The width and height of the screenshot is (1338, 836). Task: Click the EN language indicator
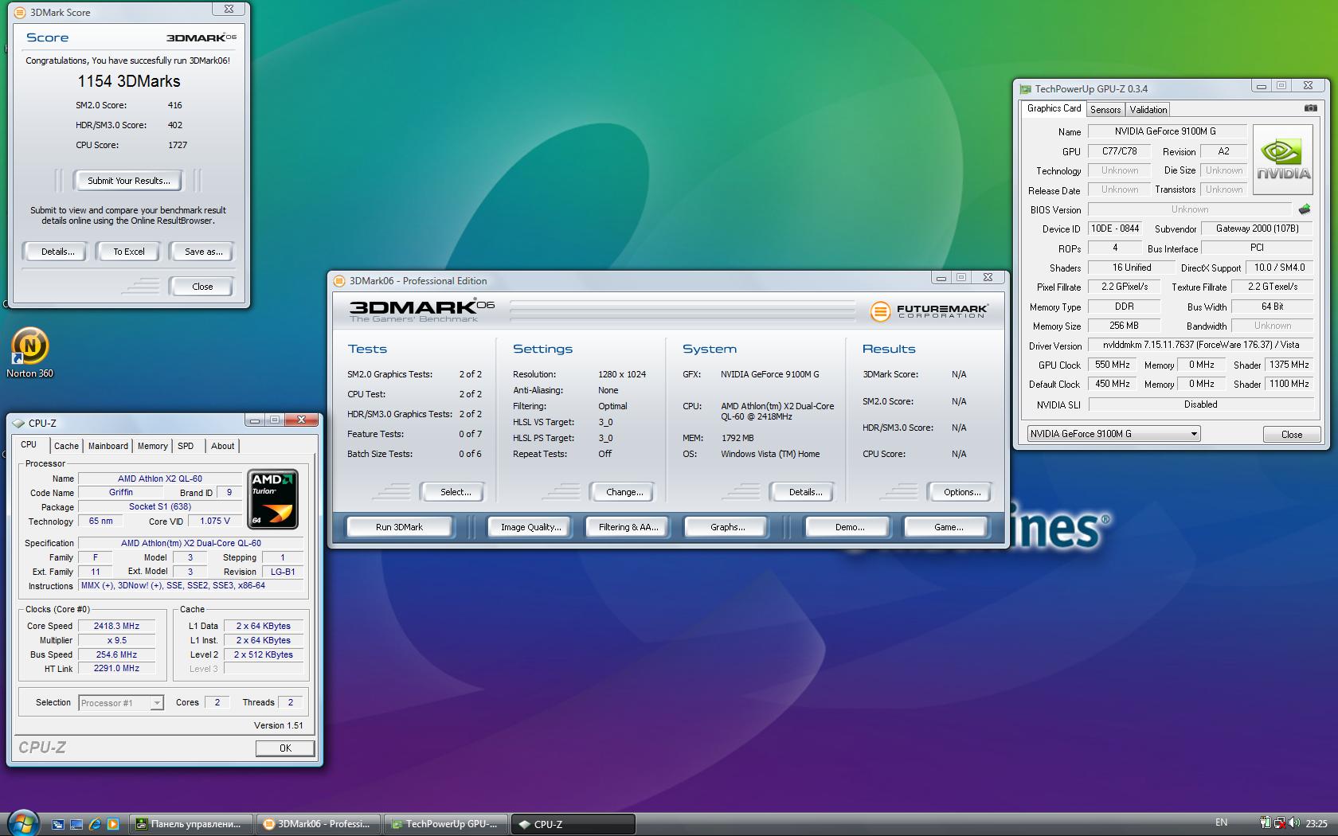1222,822
